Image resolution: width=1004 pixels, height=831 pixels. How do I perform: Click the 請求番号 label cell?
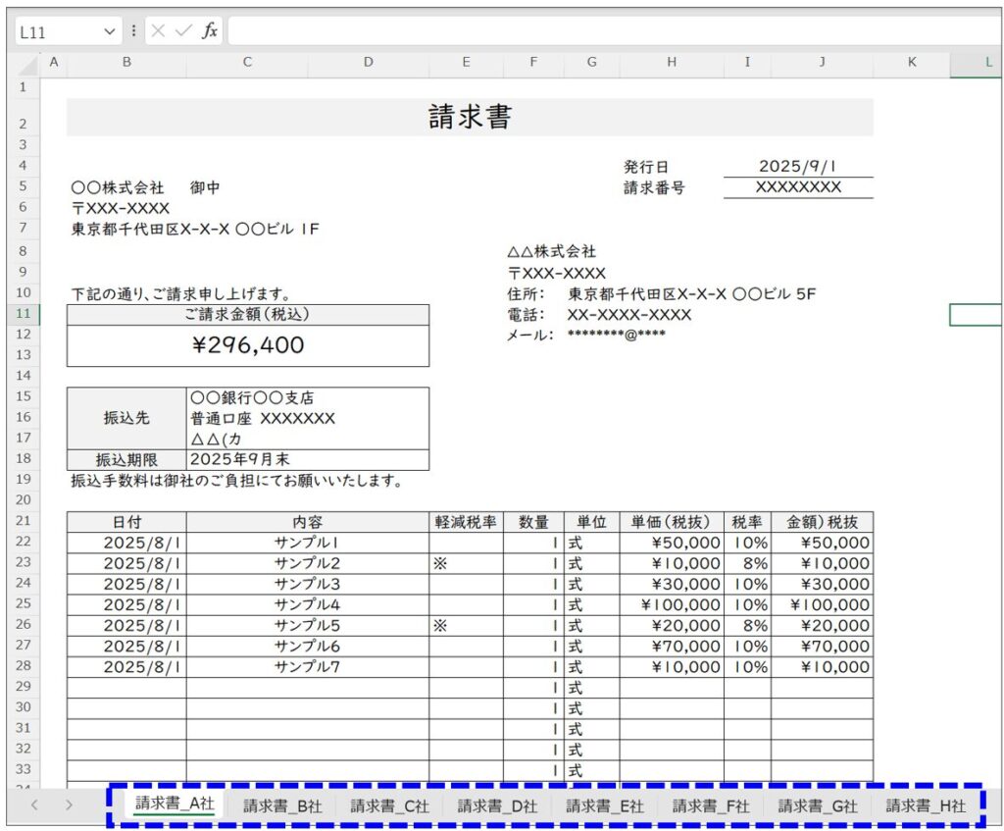[654, 187]
